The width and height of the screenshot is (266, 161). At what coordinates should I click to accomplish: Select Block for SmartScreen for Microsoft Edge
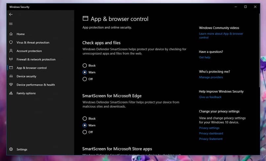tap(85, 118)
